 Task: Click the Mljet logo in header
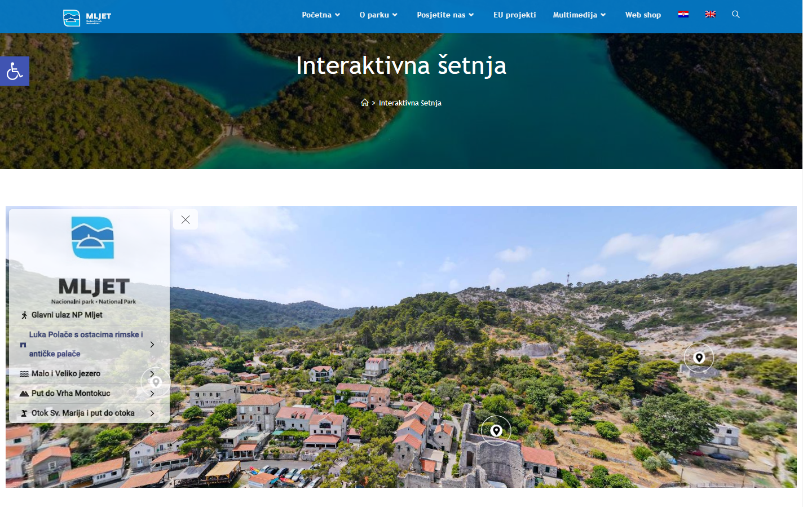pos(87,17)
